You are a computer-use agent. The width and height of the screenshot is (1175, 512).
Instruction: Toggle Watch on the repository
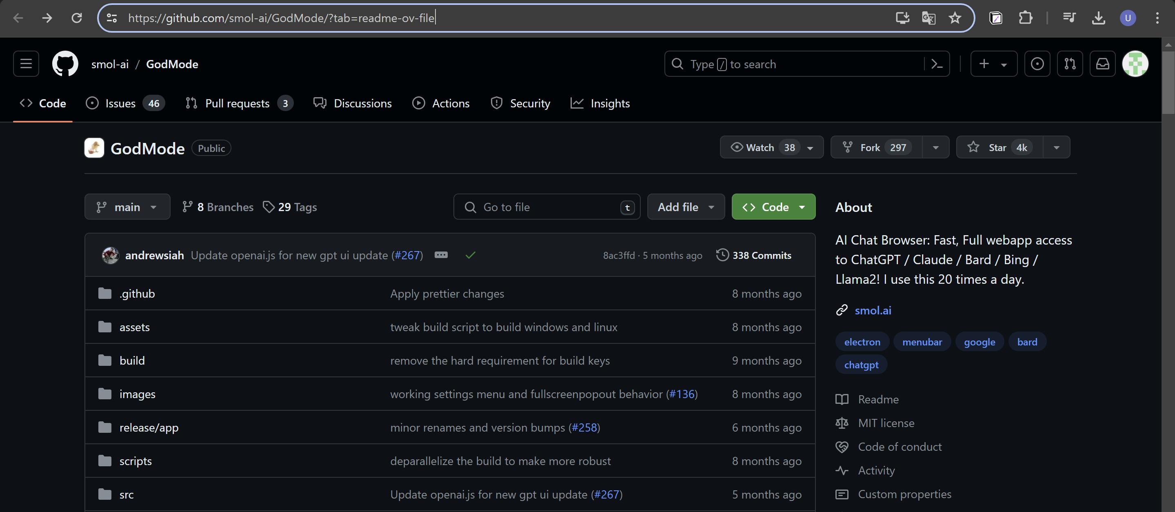pyautogui.click(x=760, y=147)
